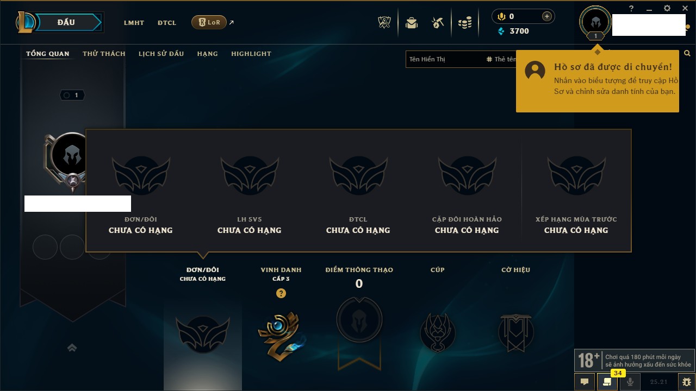The height and width of the screenshot is (391, 696).
Task: Select the ĐTCL menu item
Action: click(167, 23)
